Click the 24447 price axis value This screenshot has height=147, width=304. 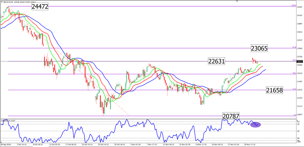pos(300,7)
